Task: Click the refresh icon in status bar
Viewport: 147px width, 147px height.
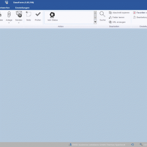Action: (133, 145)
